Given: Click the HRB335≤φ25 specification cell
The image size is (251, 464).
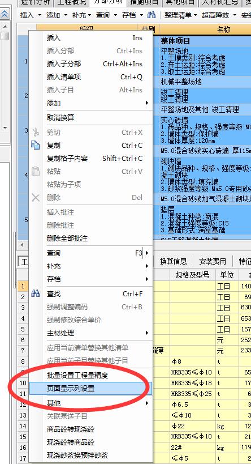Looking at the screenshot, I should 193,394.
